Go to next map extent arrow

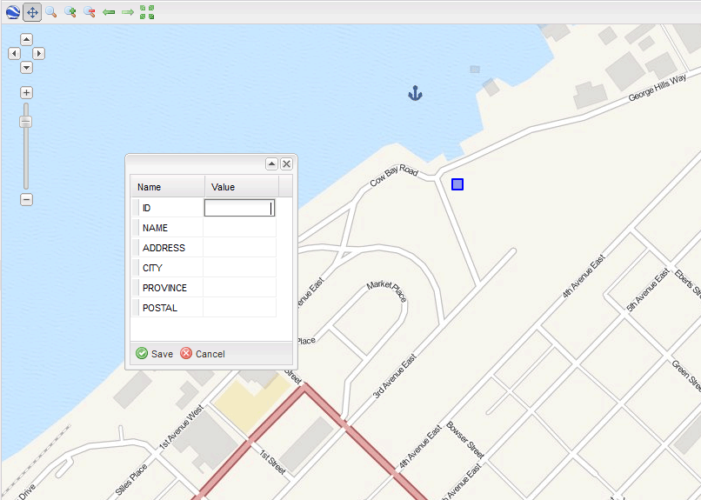point(128,12)
